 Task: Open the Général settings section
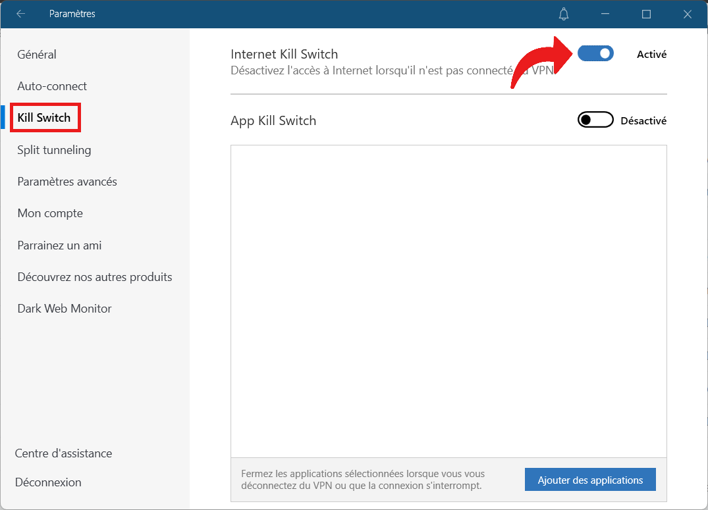click(x=37, y=54)
